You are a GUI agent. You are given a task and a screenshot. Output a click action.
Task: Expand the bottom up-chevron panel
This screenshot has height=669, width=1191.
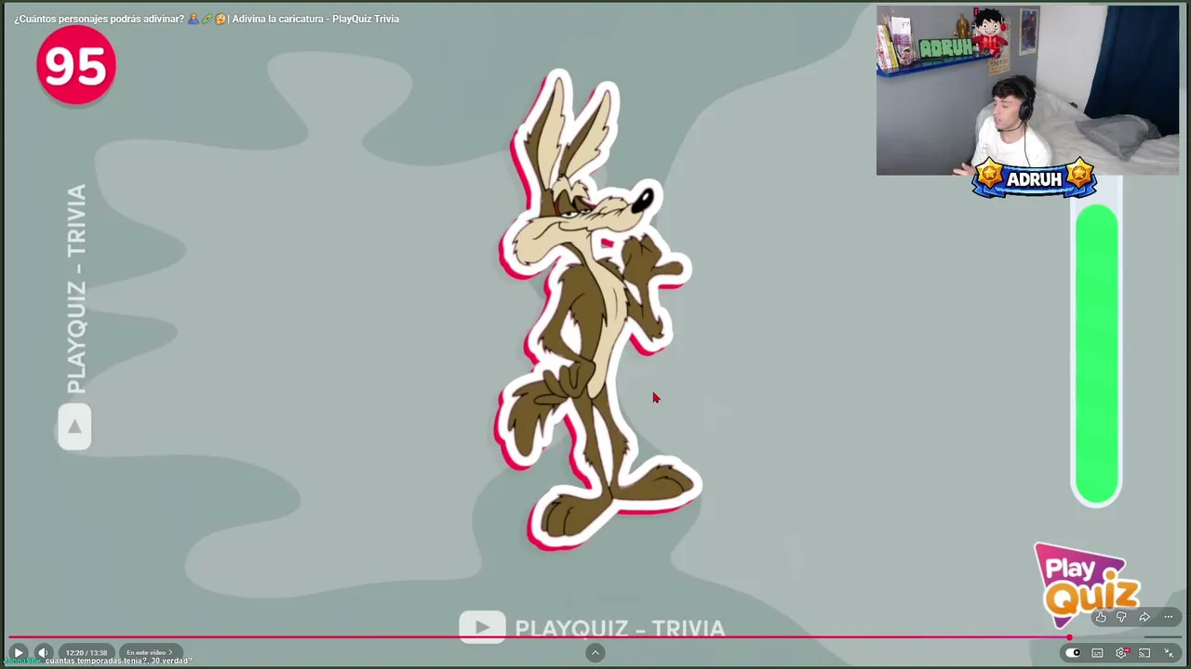pyautogui.click(x=595, y=653)
